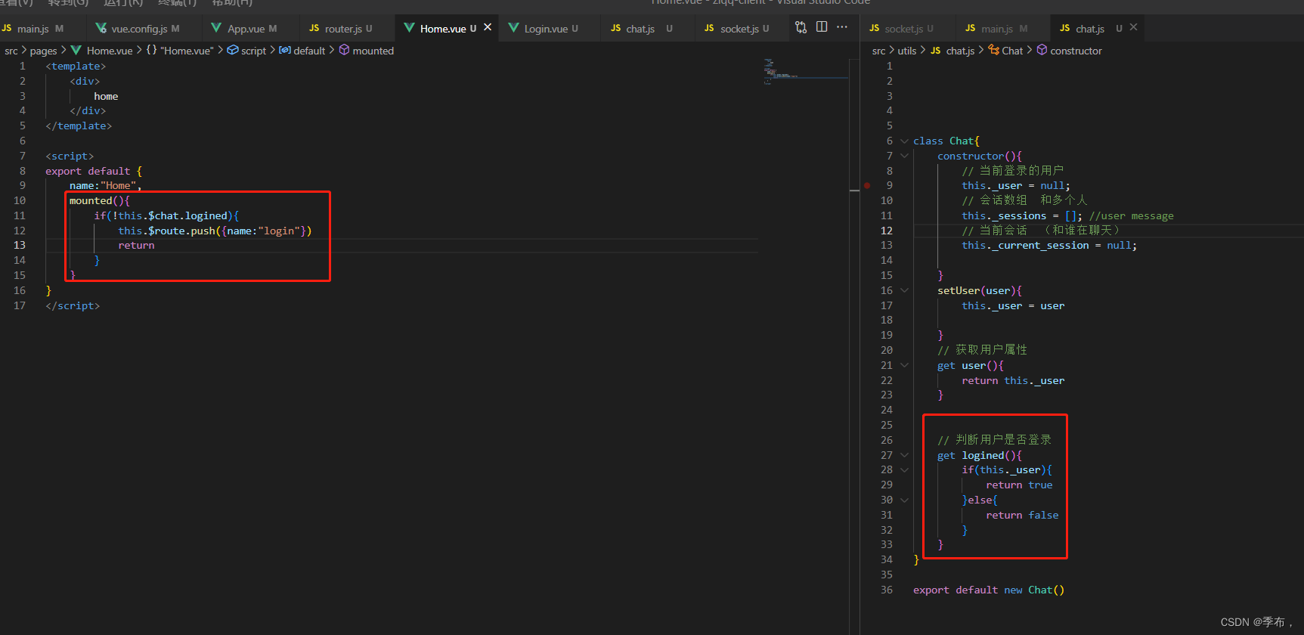1304x635 pixels.
Task: Open the {} "Home.vue" symbol breadcrumb
Action: [180, 51]
